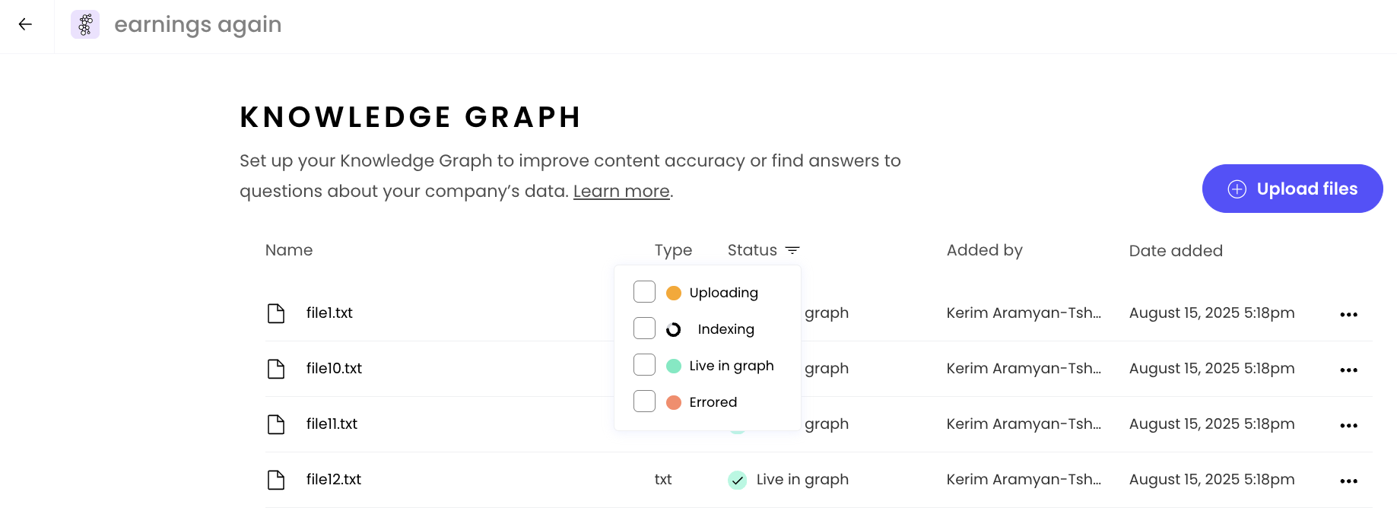The width and height of the screenshot is (1397, 514).
Task: Click the Status column header
Action: point(752,250)
